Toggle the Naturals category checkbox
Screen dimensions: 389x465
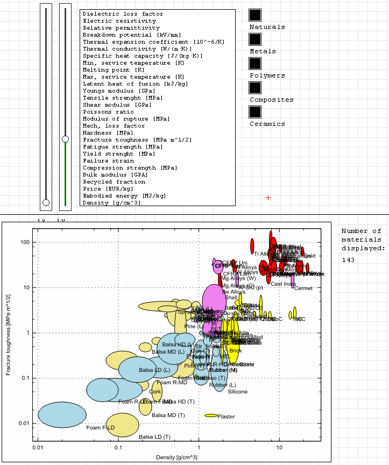[255, 15]
